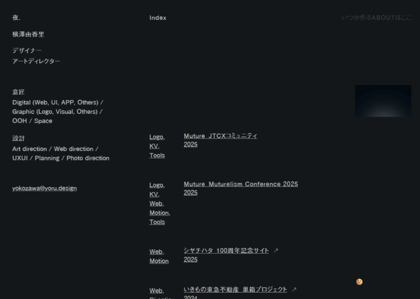Click the dark gradient thumbnail image

coord(383,101)
